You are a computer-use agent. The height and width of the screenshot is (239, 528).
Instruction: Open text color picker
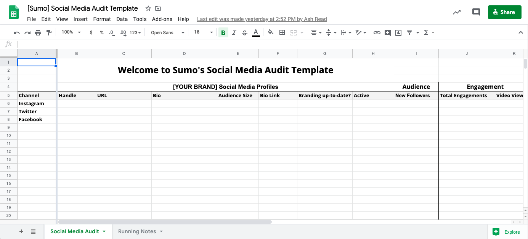click(x=256, y=33)
